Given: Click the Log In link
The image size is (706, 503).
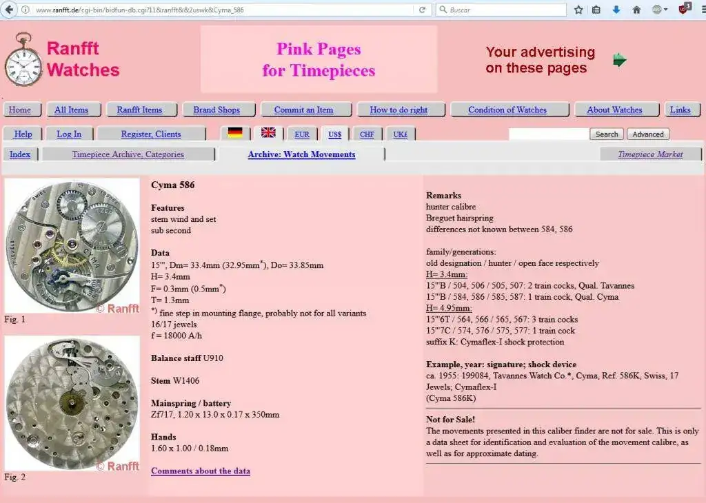Looking at the screenshot, I should (69, 134).
